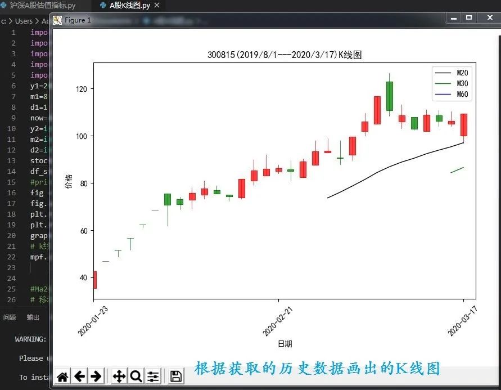Minimize the Figure 1 window
Screen dimensions: 501x390
tap(453, 17)
